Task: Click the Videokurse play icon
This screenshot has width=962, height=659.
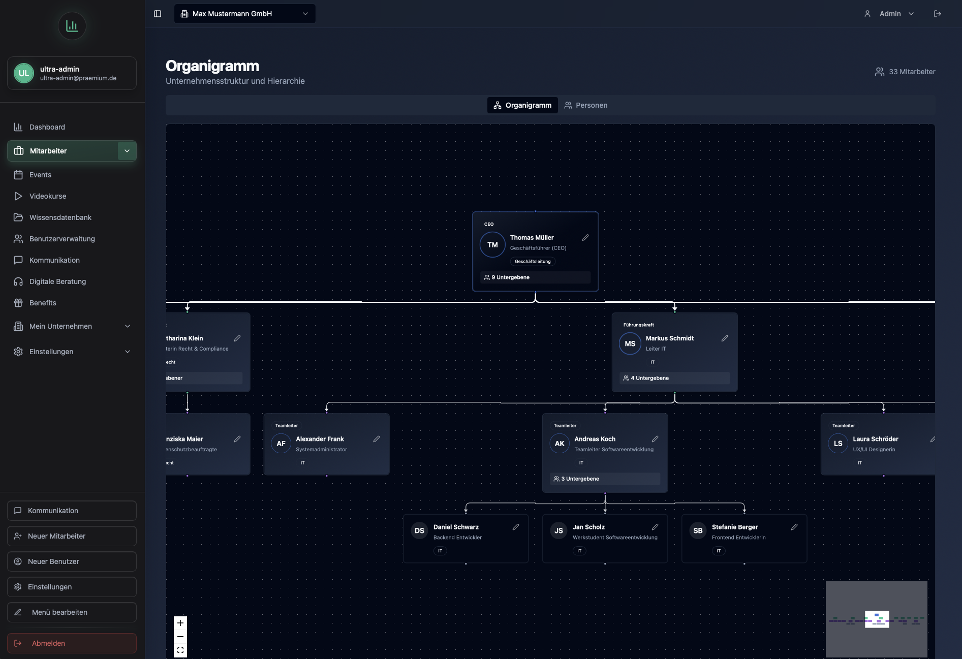Action: pos(18,196)
